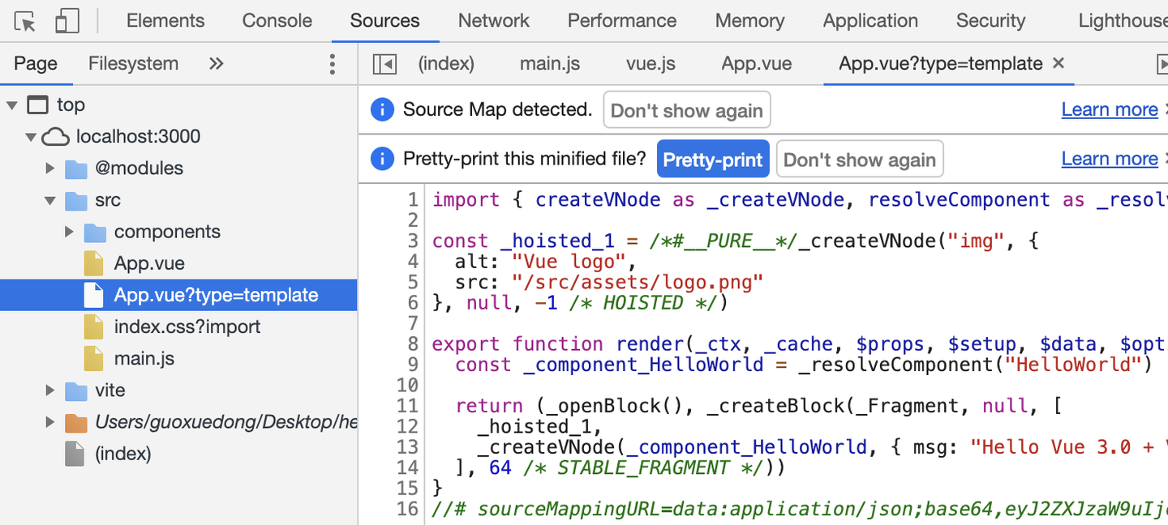Image resolution: width=1168 pixels, height=525 pixels.
Task: Set breakpoint on line number 9
Action: point(413,365)
